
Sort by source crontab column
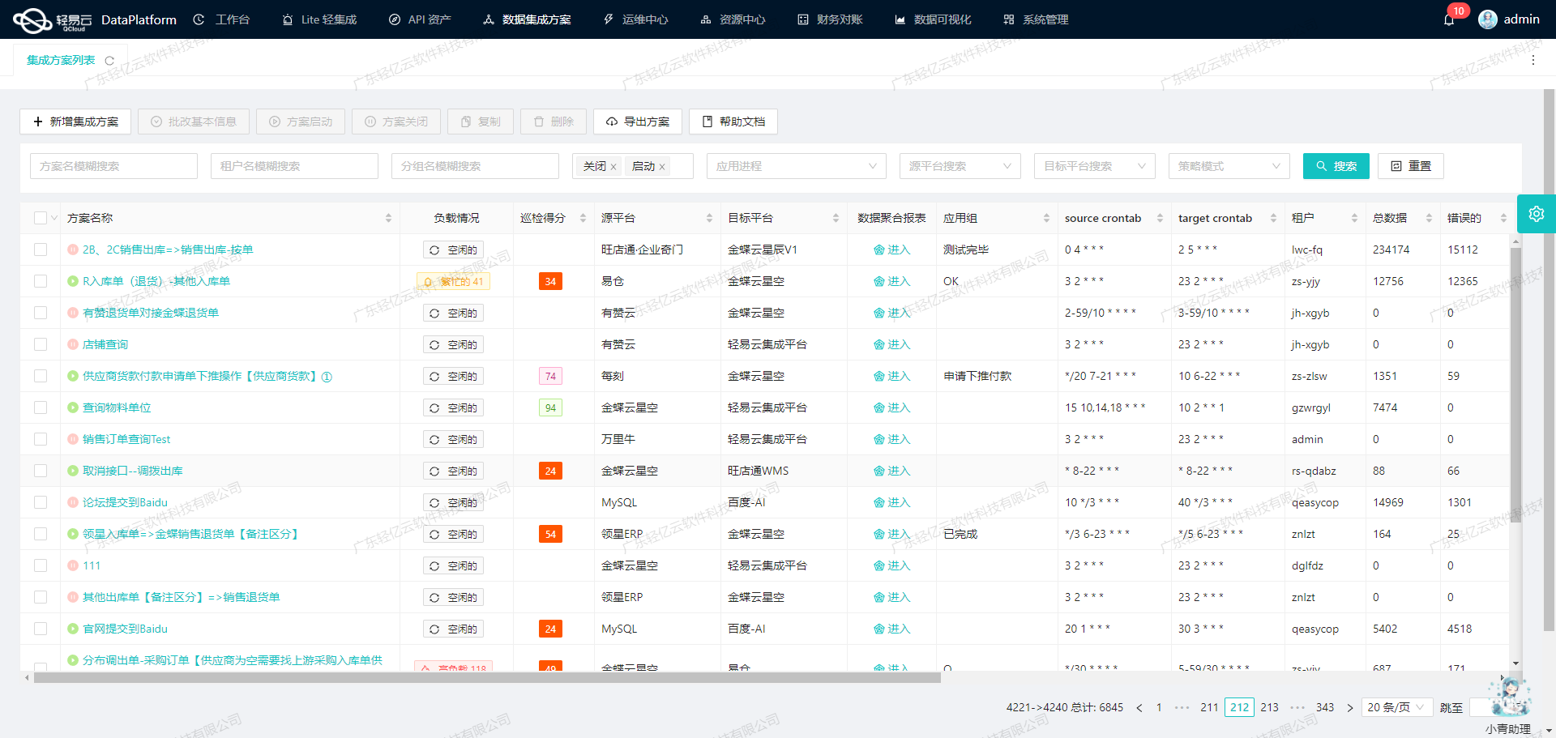[x=1160, y=218]
